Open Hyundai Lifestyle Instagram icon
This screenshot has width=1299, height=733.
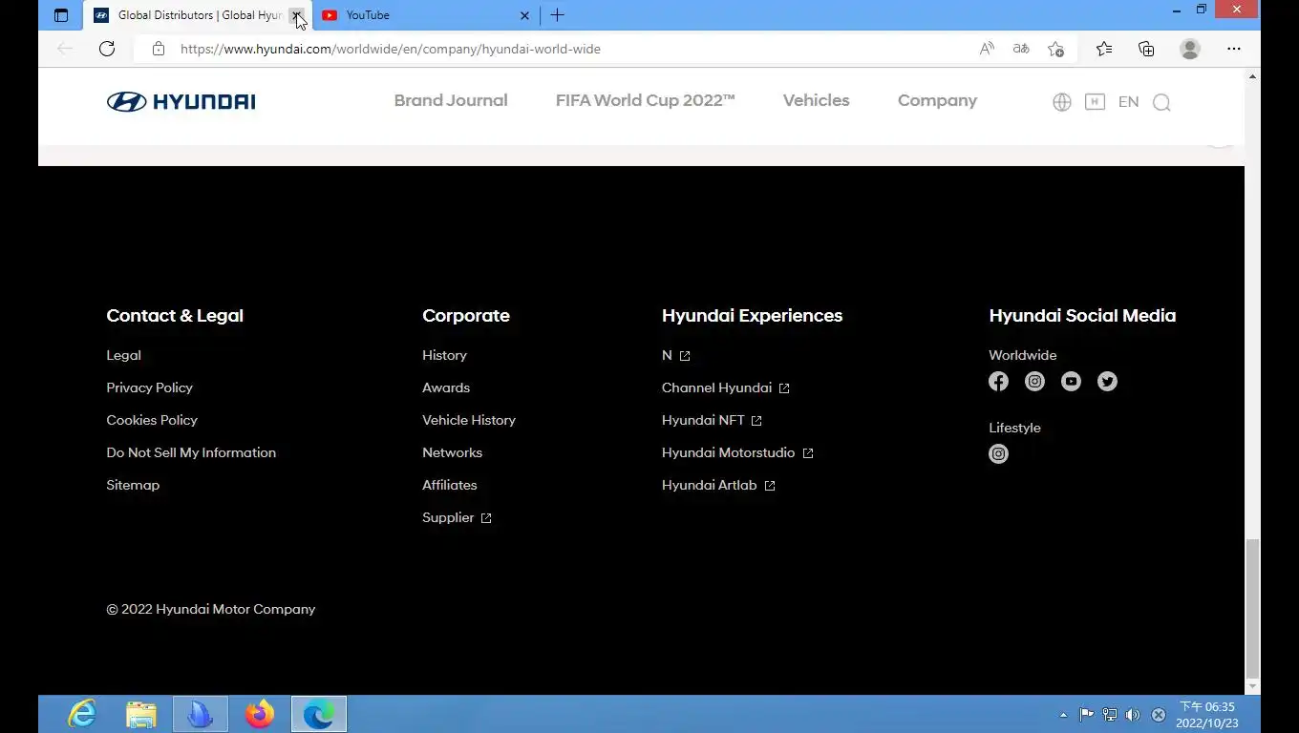[x=998, y=454]
